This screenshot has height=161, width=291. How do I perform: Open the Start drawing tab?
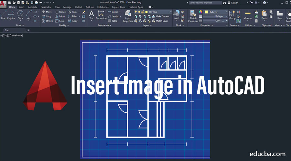pyautogui.click(x=7, y=30)
